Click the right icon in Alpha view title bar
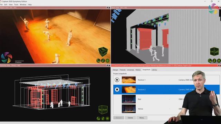 coord(109,8)
